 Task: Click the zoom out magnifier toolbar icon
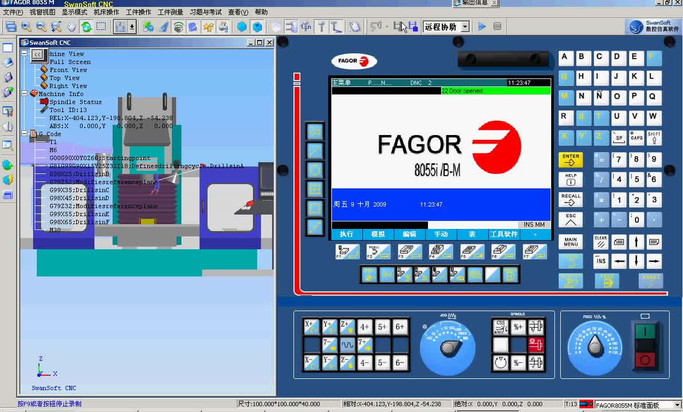pos(41,26)
